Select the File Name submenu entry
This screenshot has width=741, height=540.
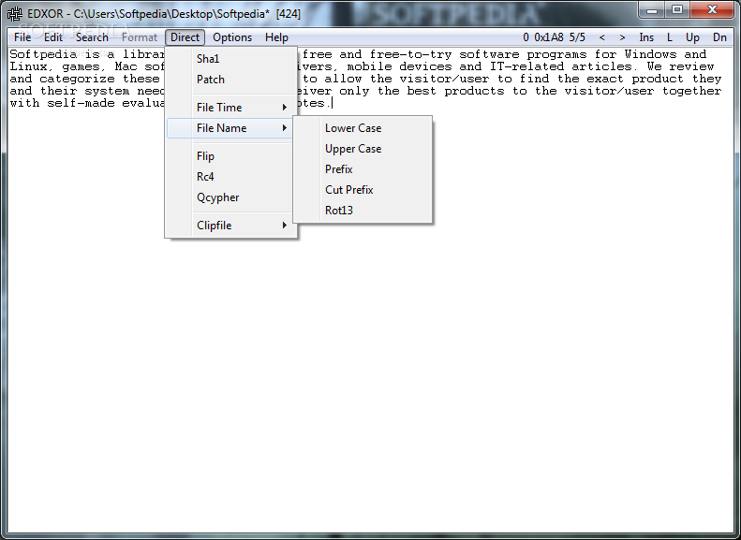point(231,128)
